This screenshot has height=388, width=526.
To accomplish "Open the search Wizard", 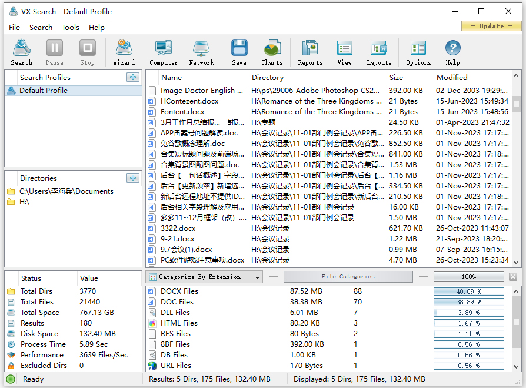I will [124, 52].
